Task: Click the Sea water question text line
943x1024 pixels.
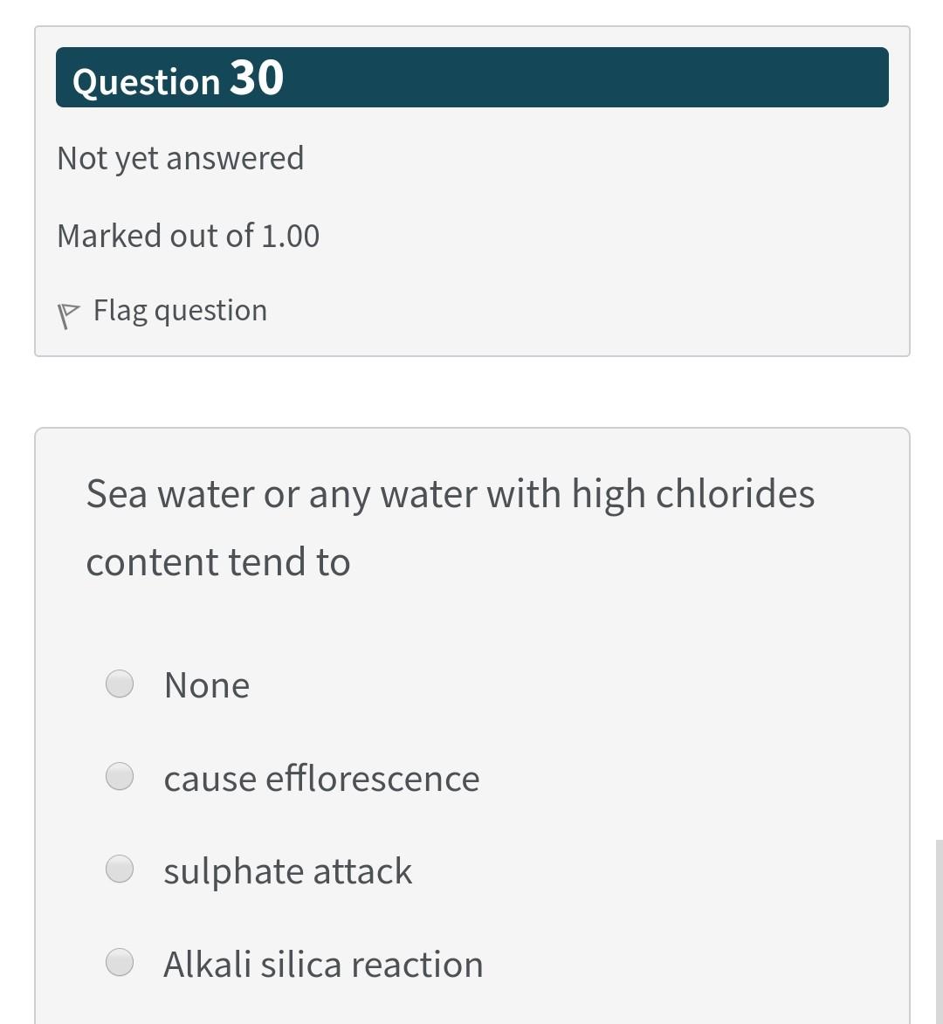Action: coord(450,494)
